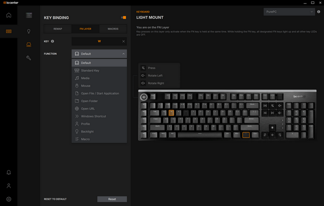Select the keyboard thumbnail at top of submenu
The width and height of the screenshot is (324, 206).
[29, 15]
